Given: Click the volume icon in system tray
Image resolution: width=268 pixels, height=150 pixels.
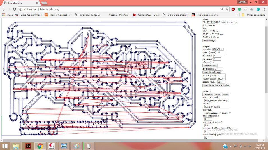Looking at the screenshot, I should coord(249,146).
